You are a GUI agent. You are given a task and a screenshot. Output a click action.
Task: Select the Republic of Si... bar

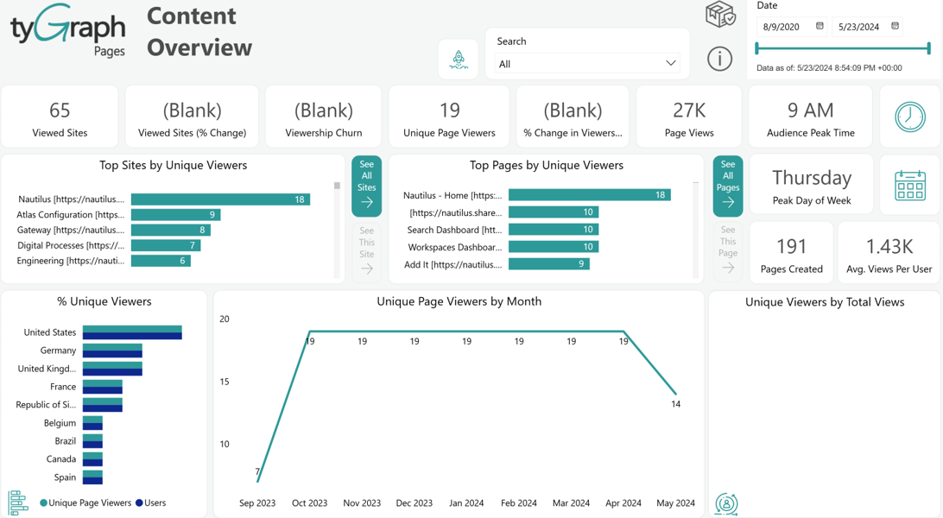pyautogui.click(x=102, y=404)
